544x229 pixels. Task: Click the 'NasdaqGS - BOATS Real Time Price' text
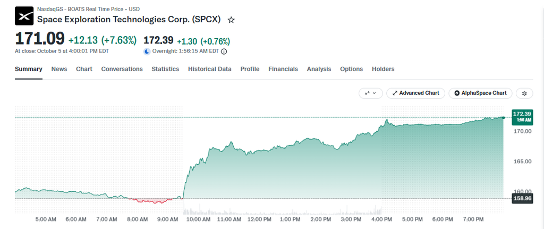coord(80,10)
